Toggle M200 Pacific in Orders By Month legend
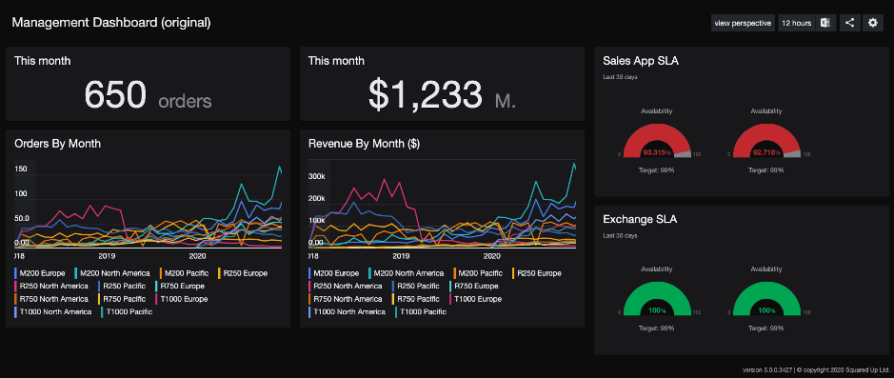894x378 pixels. point(184,273)
